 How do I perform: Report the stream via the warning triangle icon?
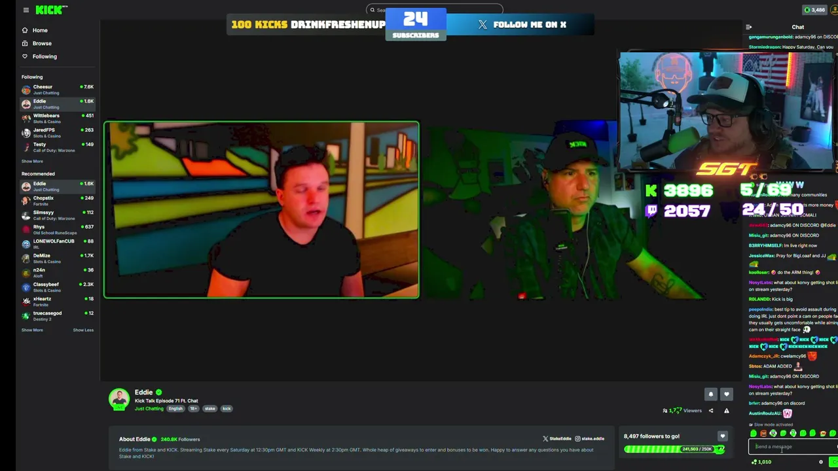pos(726,411)
